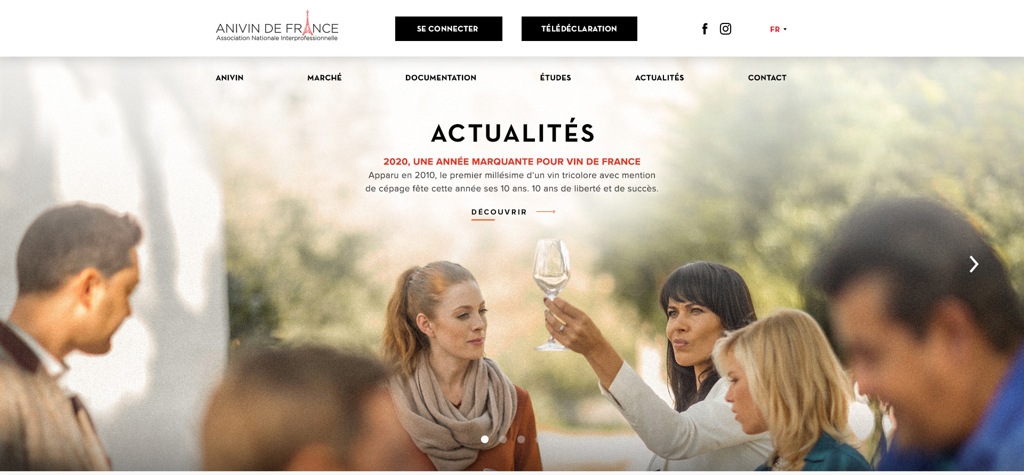Screen dimensions: 1024x475
Task: Click the Se Connecter button
Action: point(449,29)
